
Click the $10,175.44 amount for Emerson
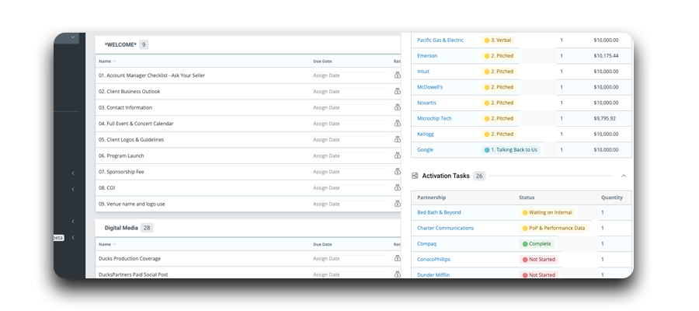coord(606,56)
